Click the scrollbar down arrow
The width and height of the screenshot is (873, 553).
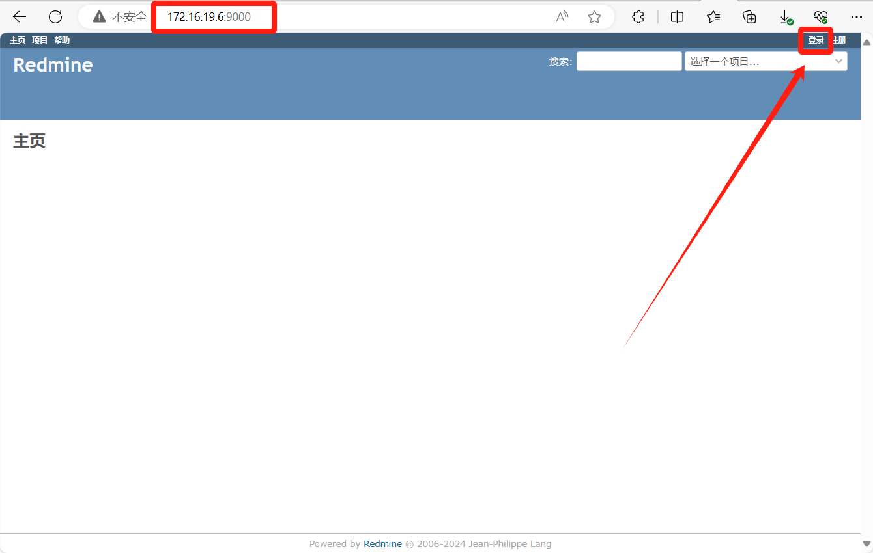[x=866, y=544]
